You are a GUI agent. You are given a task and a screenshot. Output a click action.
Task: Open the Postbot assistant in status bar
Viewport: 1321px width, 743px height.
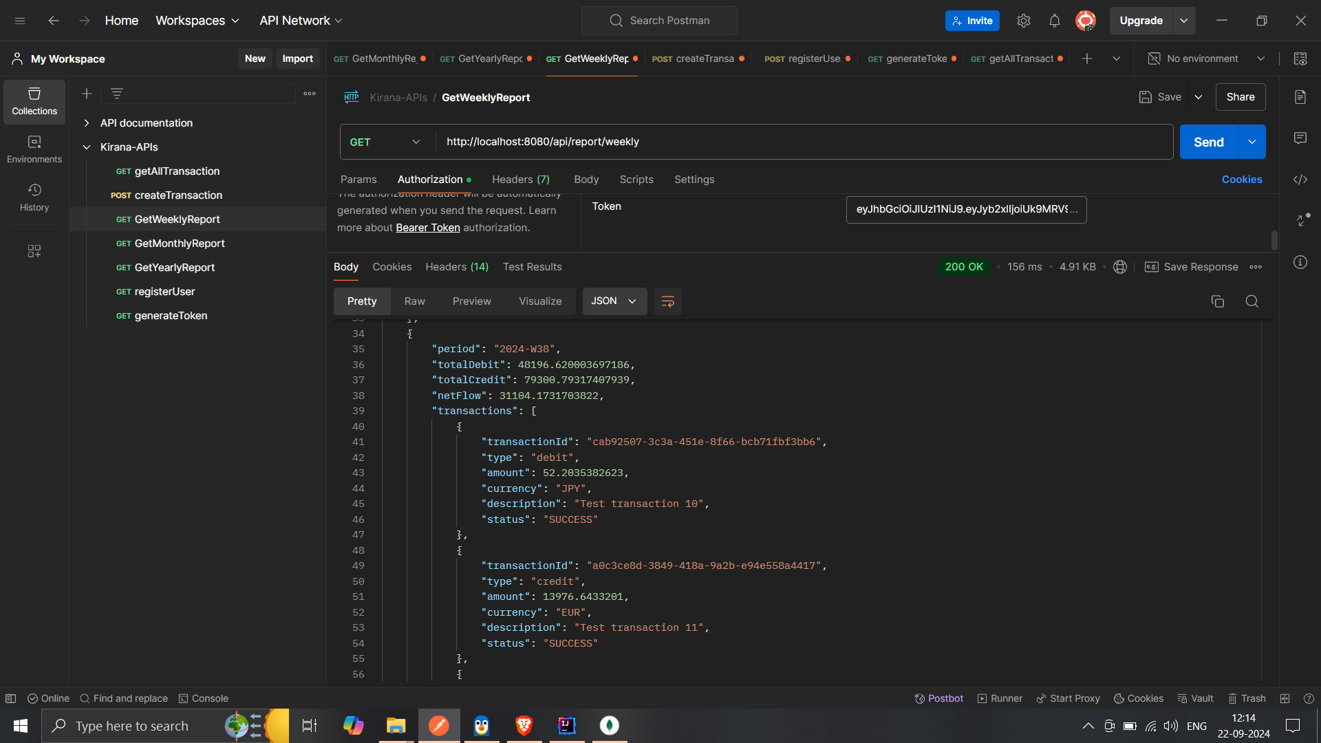(938, 698)
